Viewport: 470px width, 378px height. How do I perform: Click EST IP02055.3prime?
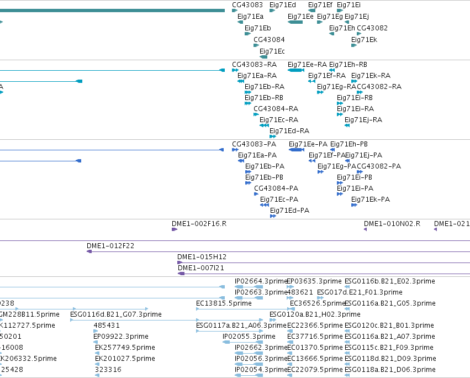[x=249, y=337]
